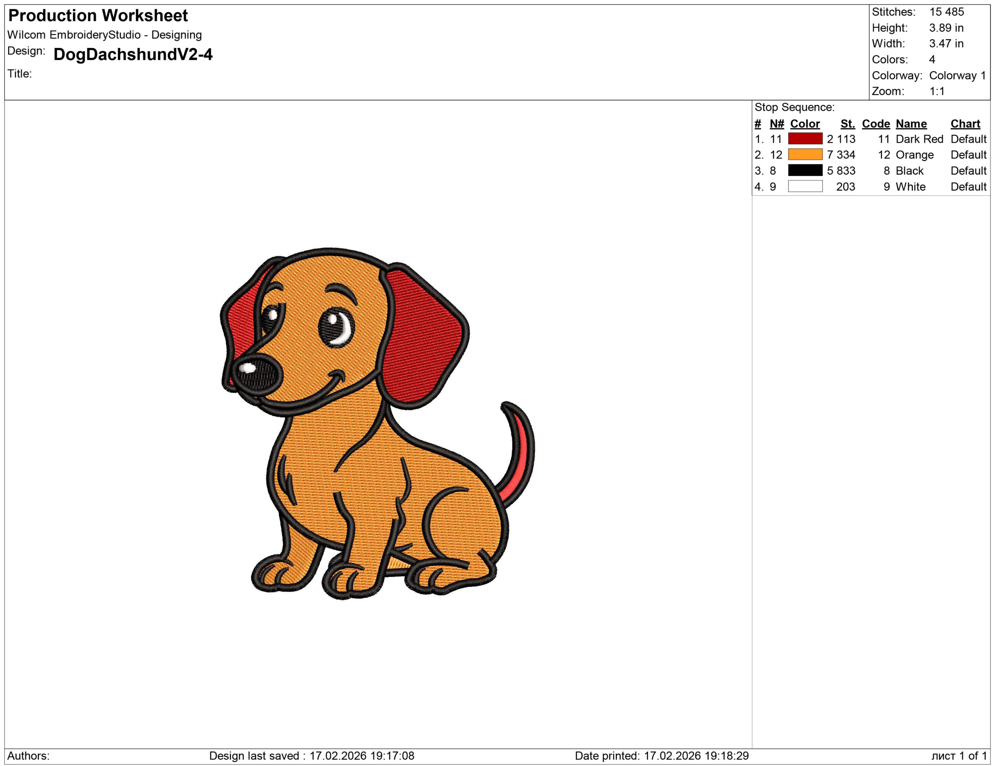Image resolution: width=995 pixels, height=766 pixels.
Task: Click the Color column header
Action: (805, 124)
